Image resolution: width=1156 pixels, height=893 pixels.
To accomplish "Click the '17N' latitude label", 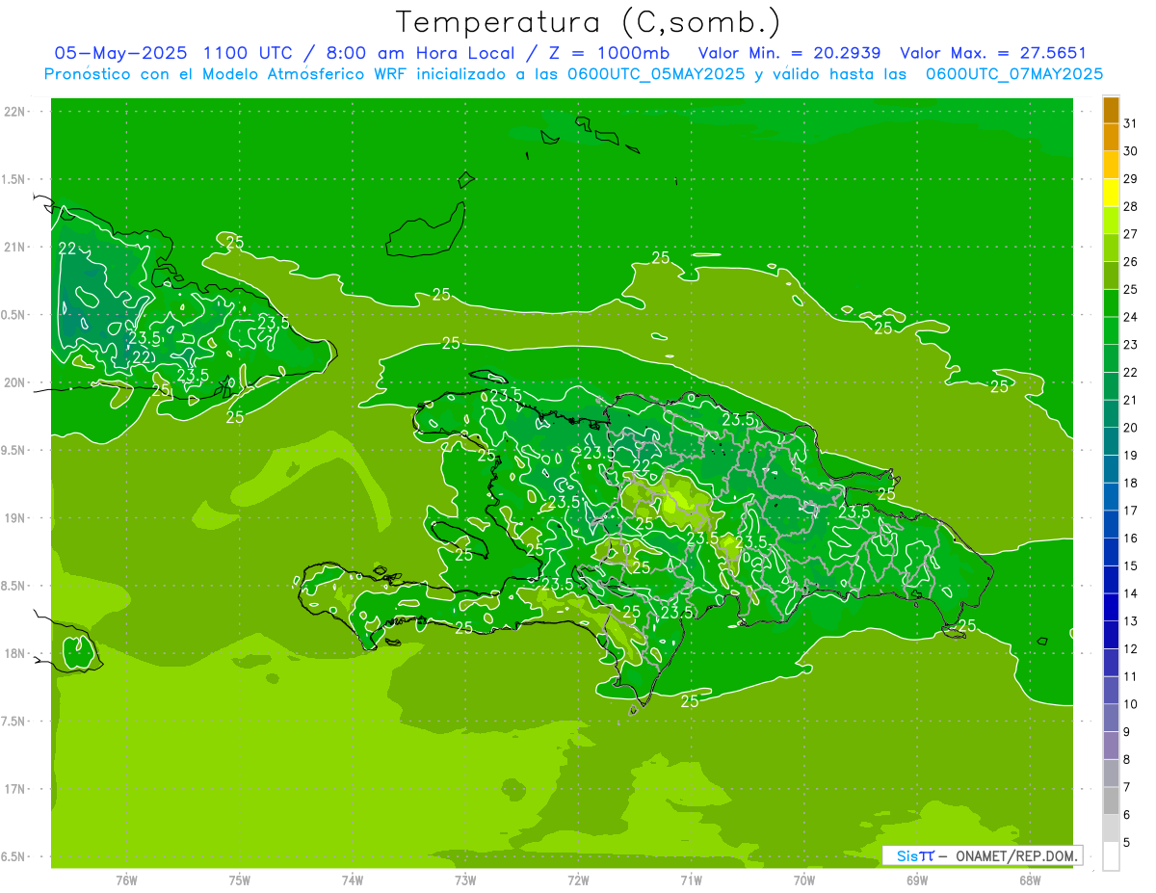I will click(x=14, y=788).
